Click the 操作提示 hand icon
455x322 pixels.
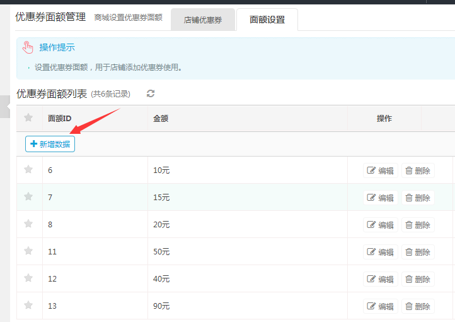point(28,47)
